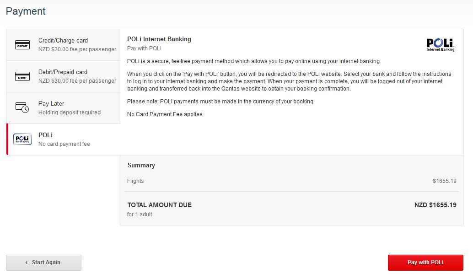The height and width of the screenshot is (278, 473).
Task: Click the Flights row label
Action: (x=135, y=181)
